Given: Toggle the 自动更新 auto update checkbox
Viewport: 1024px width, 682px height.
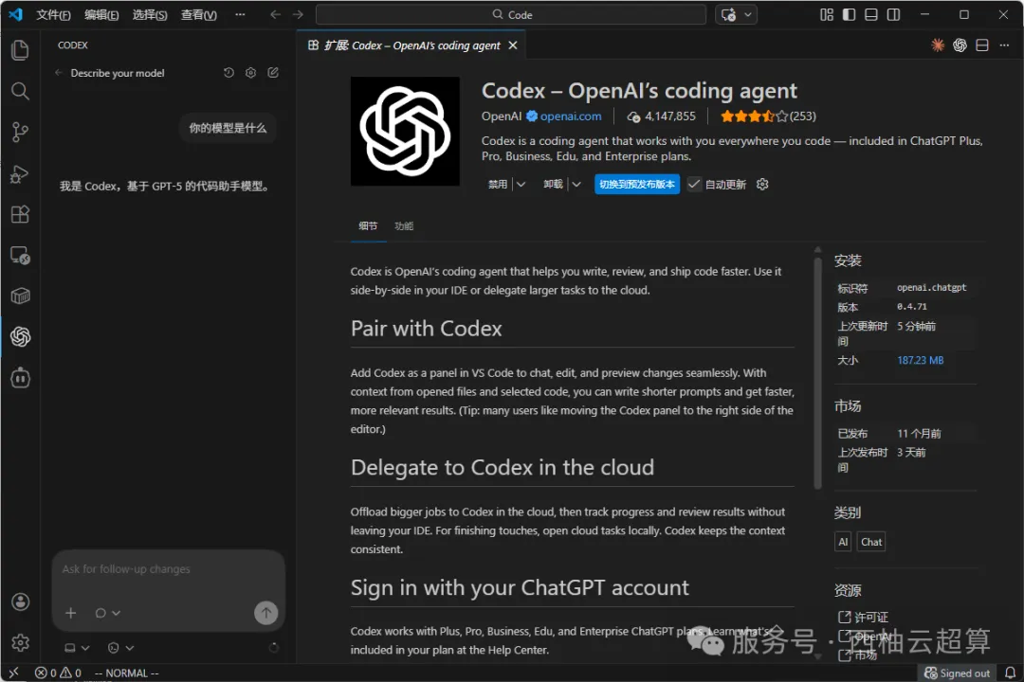Looking at the screenshot, I should pyautogui.click(x=694, y=184).
